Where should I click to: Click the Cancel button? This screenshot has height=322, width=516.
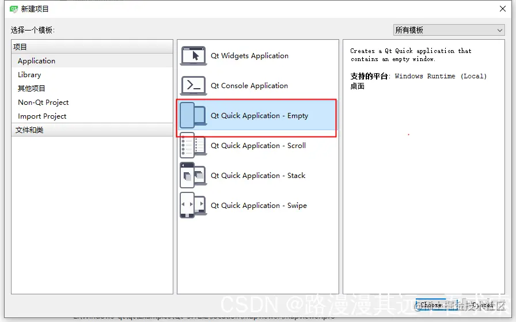tap(483, 305)
